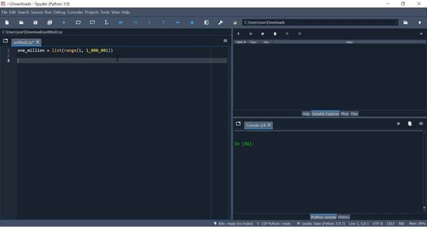Open the File menu
The height and width of the screenshot is (240, 427).
click(x=5, y=12)
